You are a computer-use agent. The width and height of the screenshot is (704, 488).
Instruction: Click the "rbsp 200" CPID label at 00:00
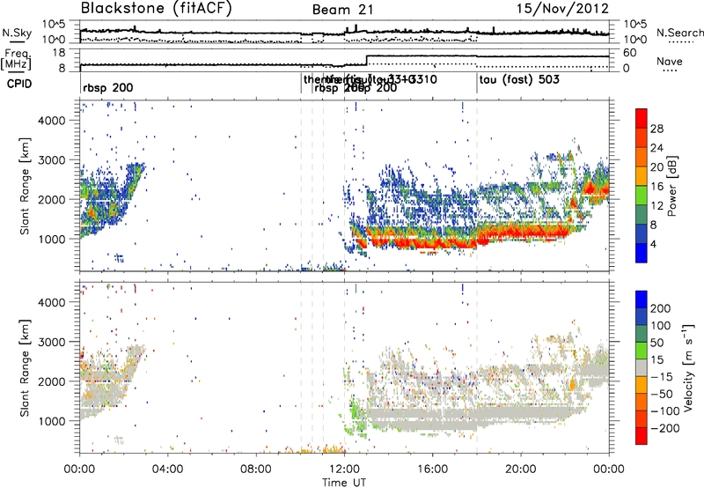coord(107,87)
